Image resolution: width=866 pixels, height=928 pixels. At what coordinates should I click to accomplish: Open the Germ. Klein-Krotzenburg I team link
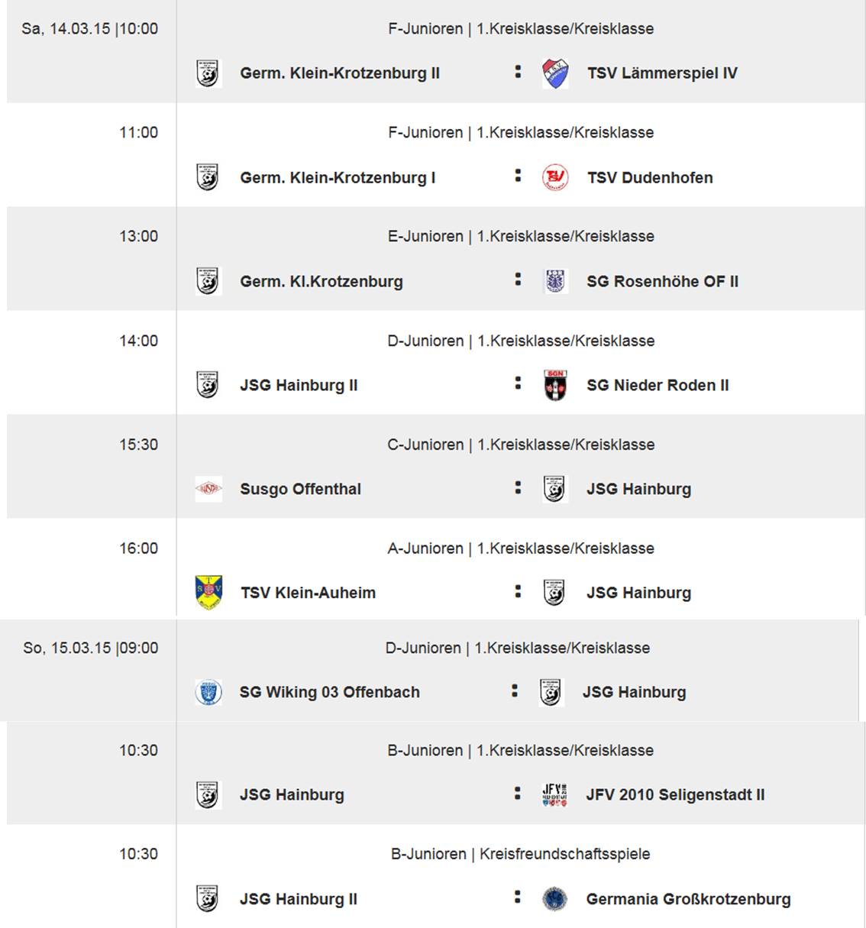pos(338,177)
